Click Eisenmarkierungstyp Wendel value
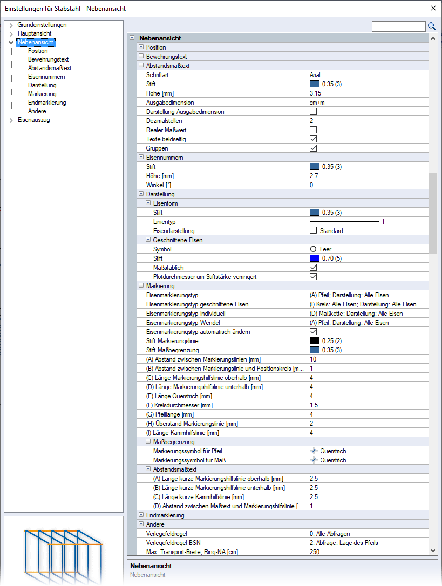 (349, 323)
